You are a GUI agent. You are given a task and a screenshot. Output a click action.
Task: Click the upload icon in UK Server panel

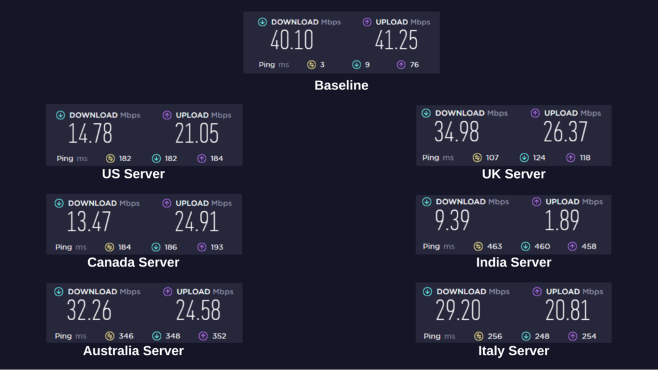[x=535, y=113]
